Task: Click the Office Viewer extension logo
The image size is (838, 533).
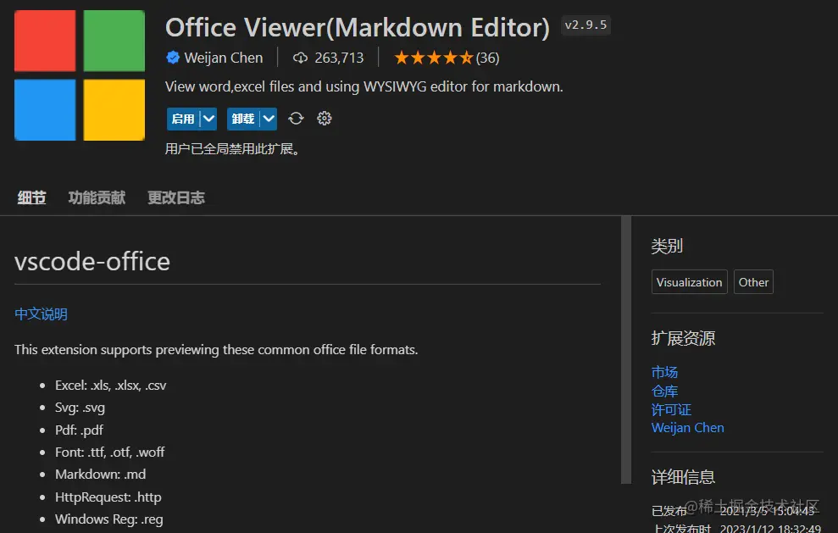Action: click(x=80, y=75)
